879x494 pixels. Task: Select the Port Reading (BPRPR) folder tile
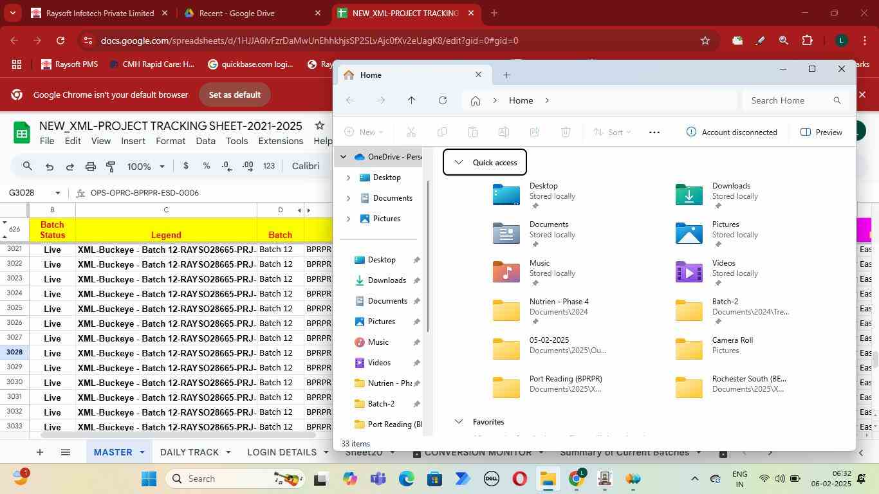549,388
